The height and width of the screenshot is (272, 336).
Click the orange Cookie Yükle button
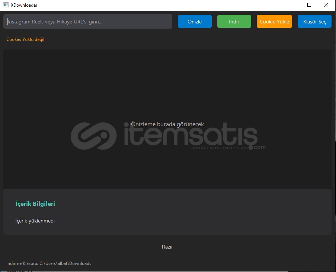[274, 22]
